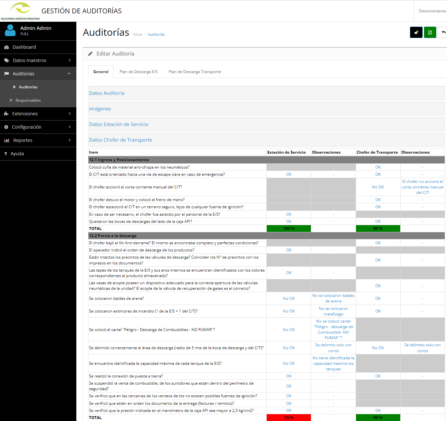Click the Admin user avatar icon
Screen dimensions: 447x421
(10, 31)
